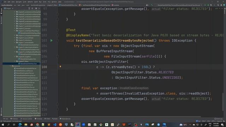226x127 pixels.
Task: Click the green Run button in toolbar
Action: pos(205,5)
